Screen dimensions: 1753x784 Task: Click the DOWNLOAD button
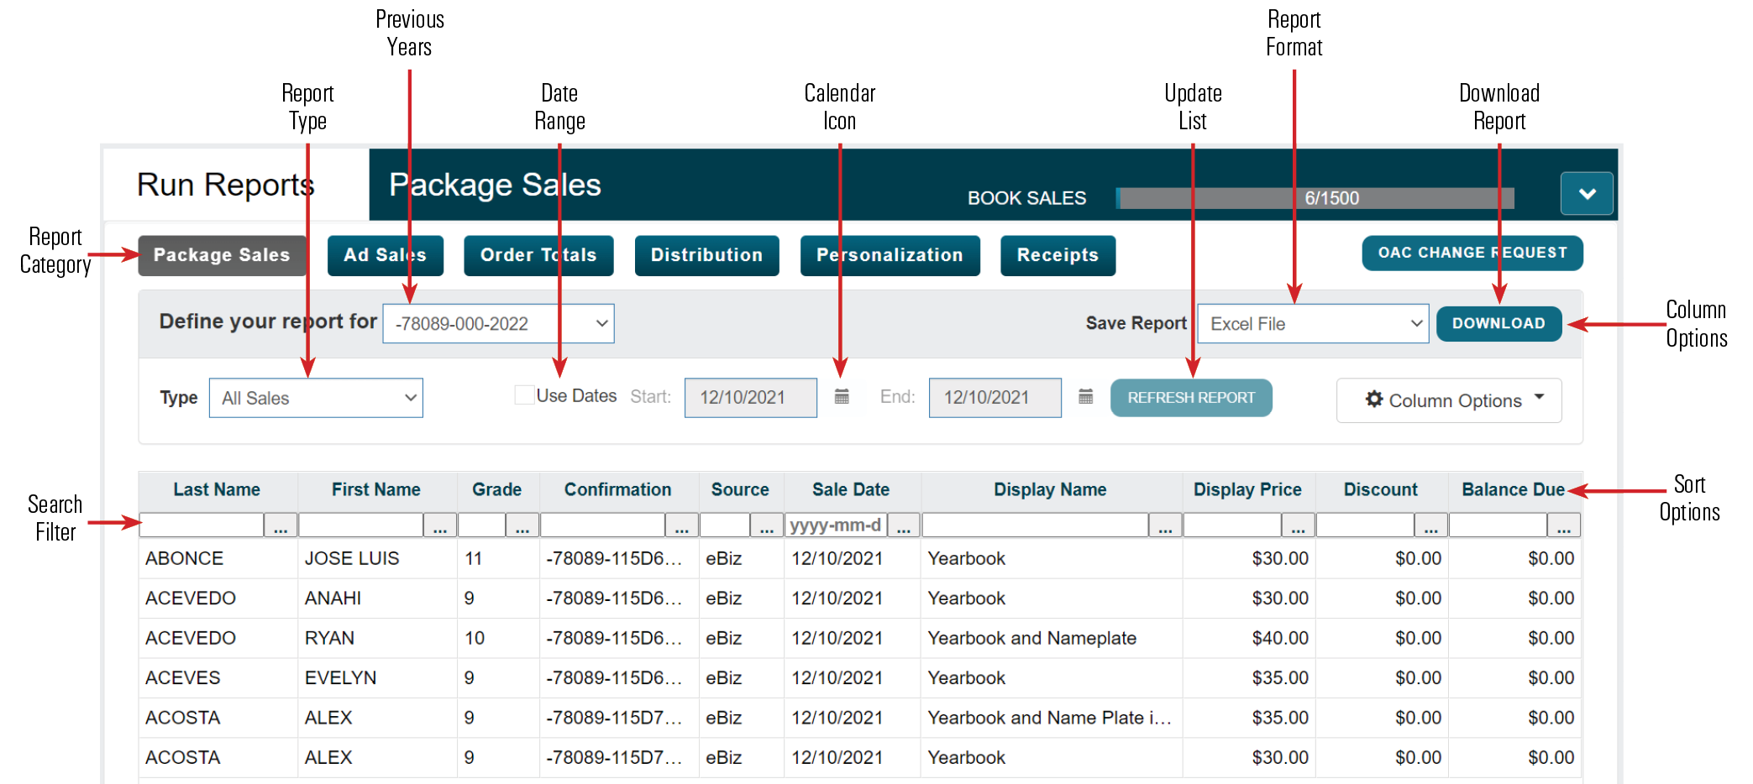(1498, 324)
